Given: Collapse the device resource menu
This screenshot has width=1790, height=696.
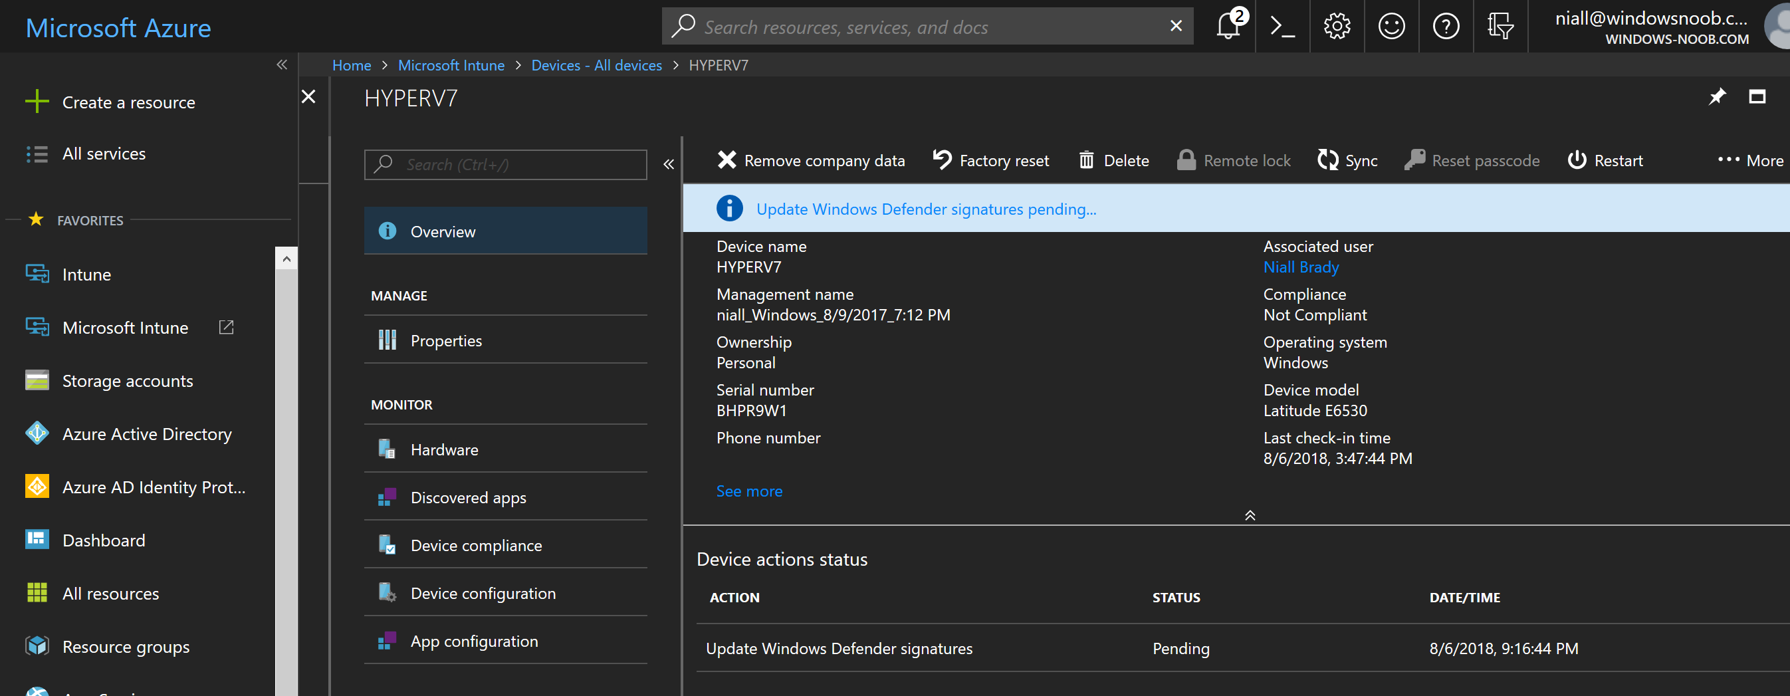Looking at the screenshot, I should [669, 165].
